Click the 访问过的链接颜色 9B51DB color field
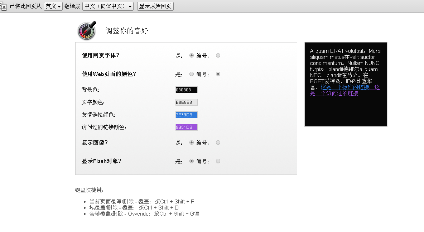Image resolution: width=424 pixels, height=232 pixels. pyautogui.click(x=186, y=127)
